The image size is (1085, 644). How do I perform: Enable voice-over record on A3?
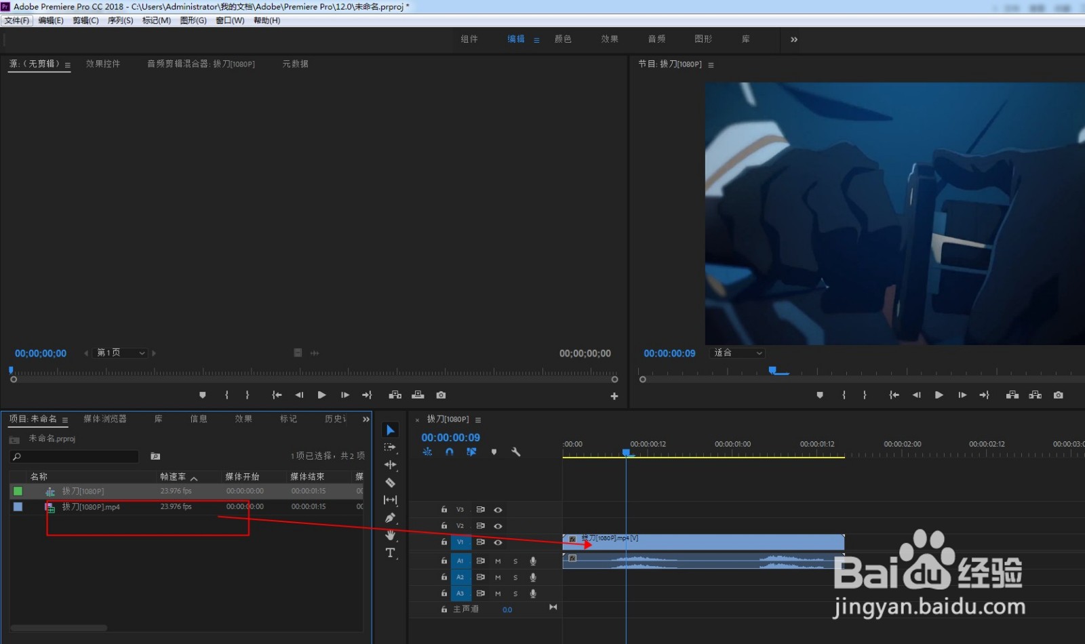pos(533,594)
